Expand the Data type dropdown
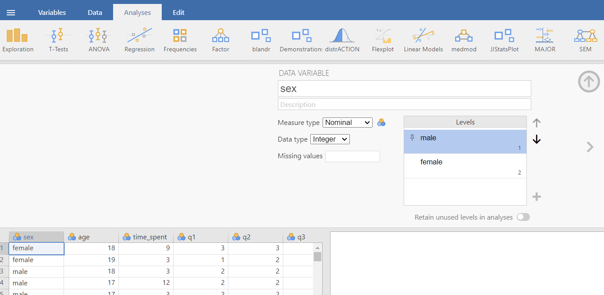Screen dimensions: 604x295 click(x=330, y=139)
